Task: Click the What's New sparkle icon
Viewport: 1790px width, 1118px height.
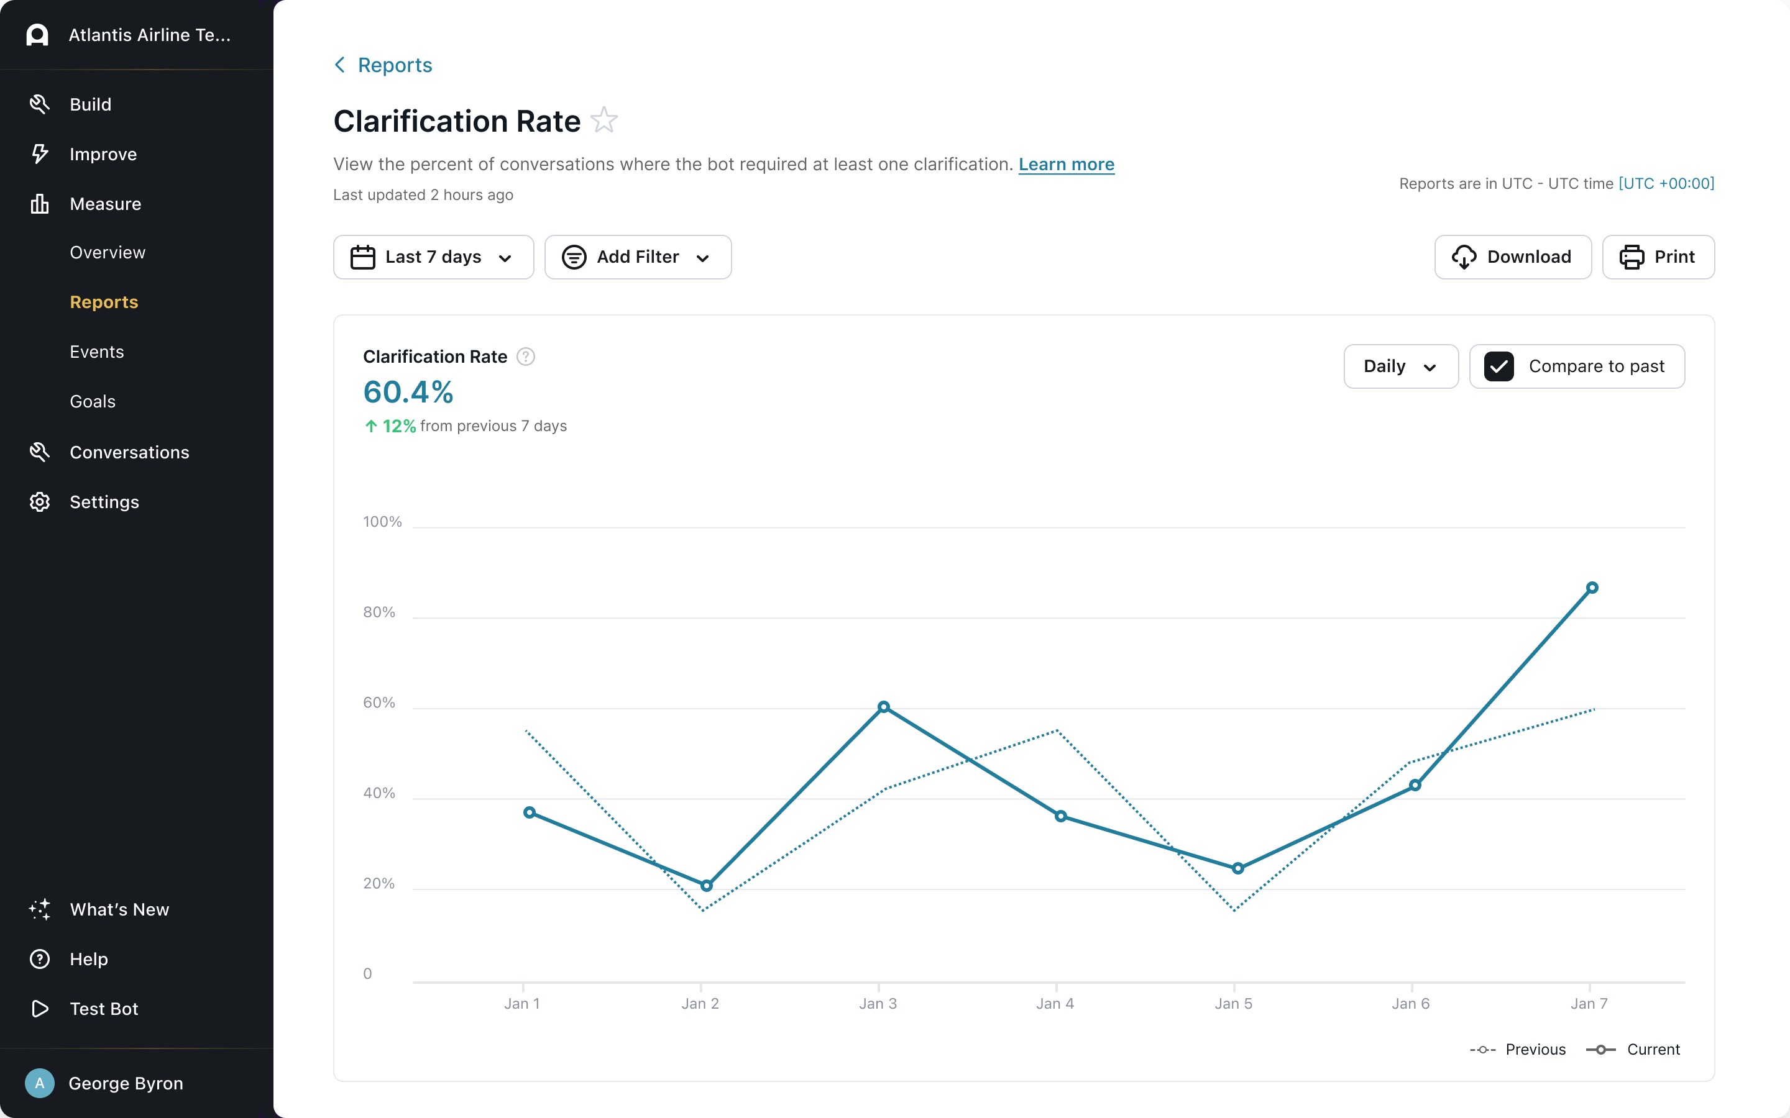Action: [39, 909]
